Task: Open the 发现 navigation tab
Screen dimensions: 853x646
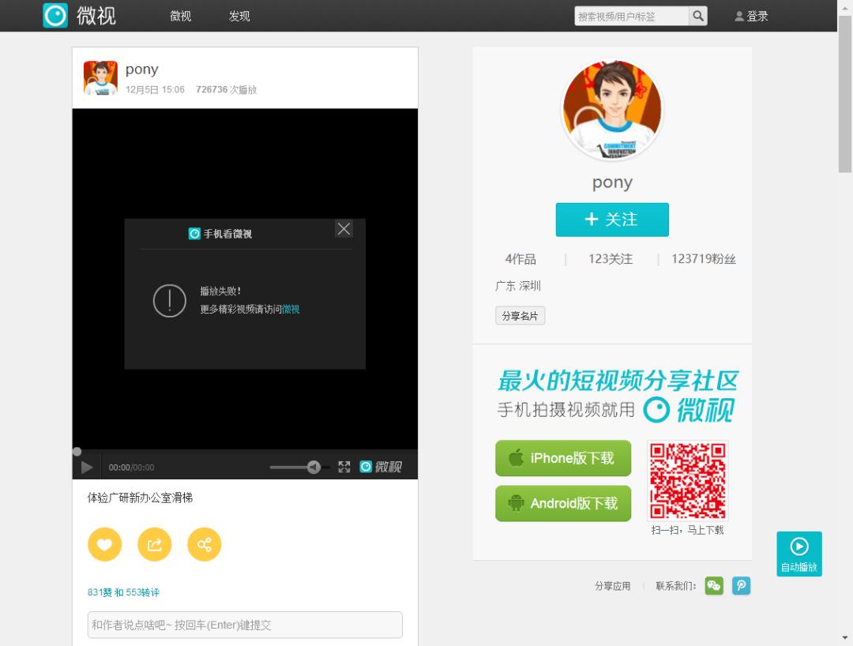Action: click(239, 16)
